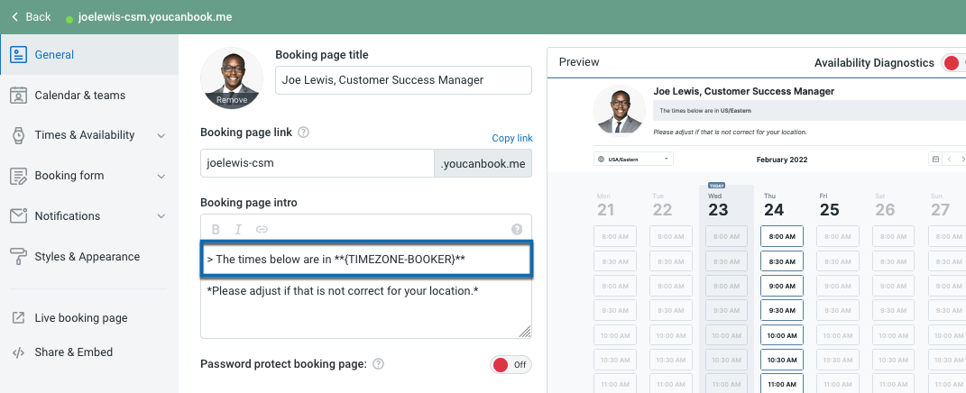Open the USA/Eastern timezone dropdown
The width and height of the screenshot is (966, 393).
[634, 159]
